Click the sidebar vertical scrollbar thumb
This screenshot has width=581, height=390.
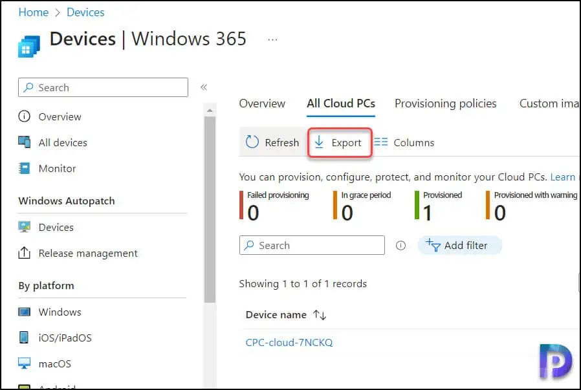[210, 210]
